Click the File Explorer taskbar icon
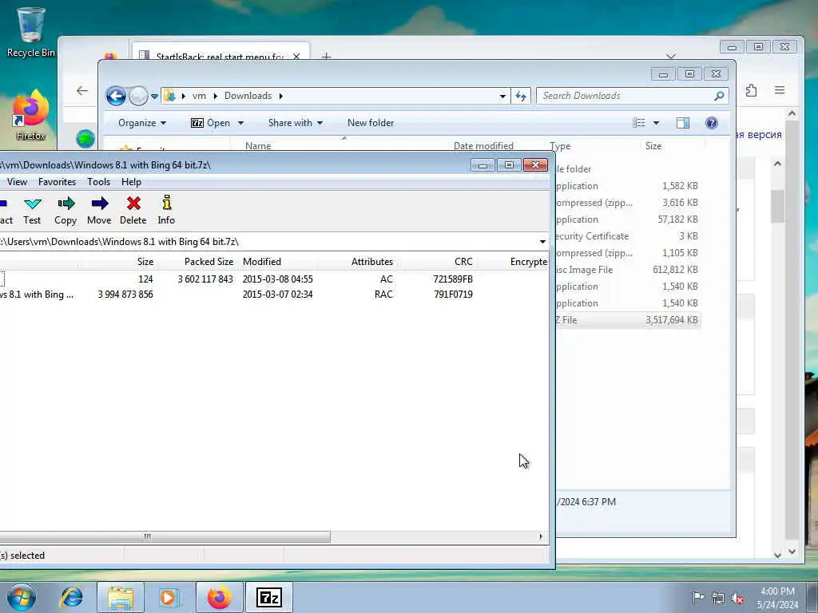The height and width of the screenshot is (613, 818). point(121,597)
